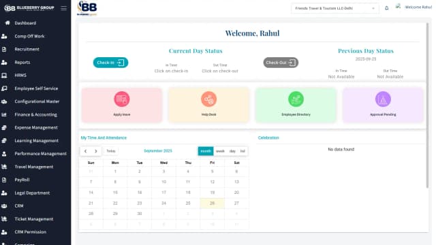436x245 pixels.
Task: Click the Current Day Status heading
Action: point(196,51)
